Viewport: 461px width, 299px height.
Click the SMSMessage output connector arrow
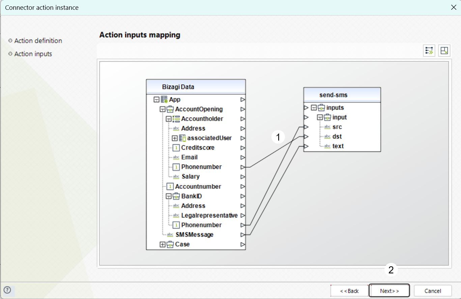[x=243, y=235]
